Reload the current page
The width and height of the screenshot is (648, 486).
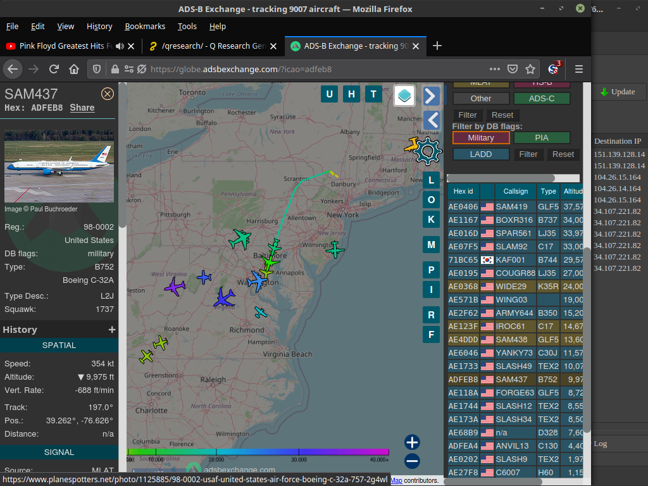pos(54,69)
